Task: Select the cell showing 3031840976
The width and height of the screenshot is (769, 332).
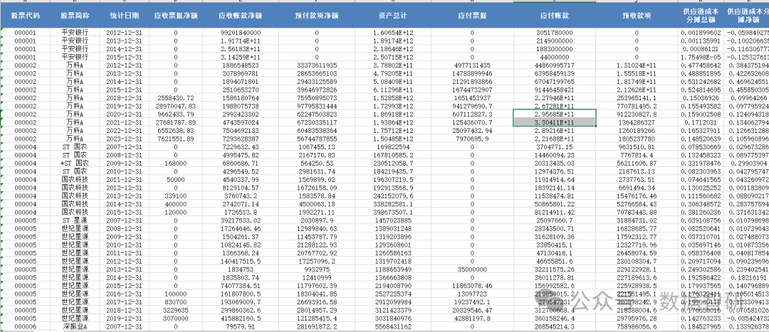Action: (x=393, y=318)
